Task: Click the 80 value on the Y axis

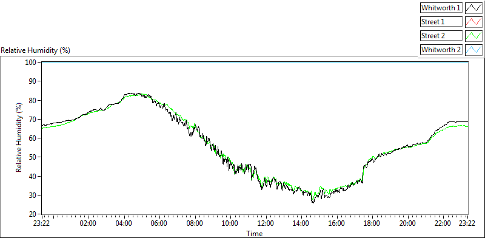Action: [33, 100]
